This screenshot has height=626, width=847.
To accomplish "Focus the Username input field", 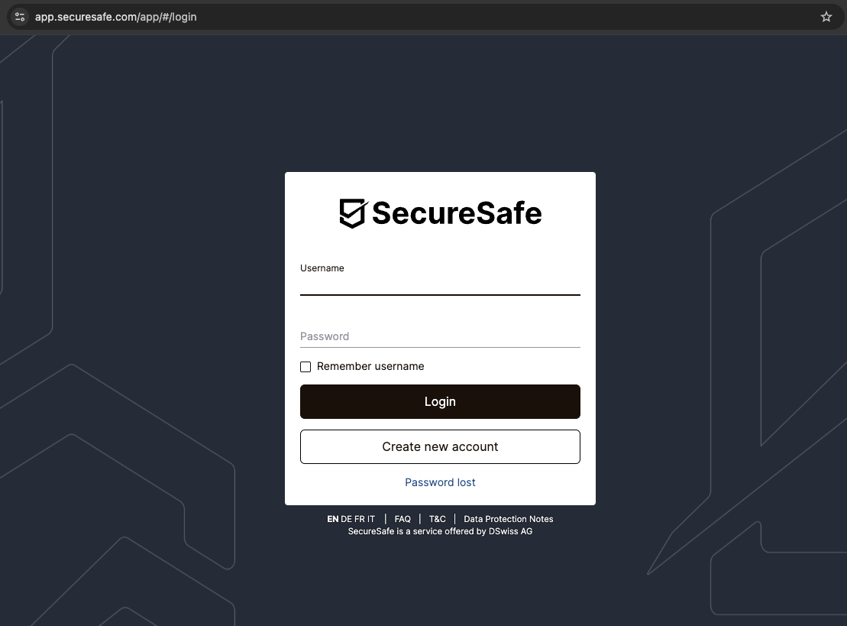I will [x=440, y=285].
